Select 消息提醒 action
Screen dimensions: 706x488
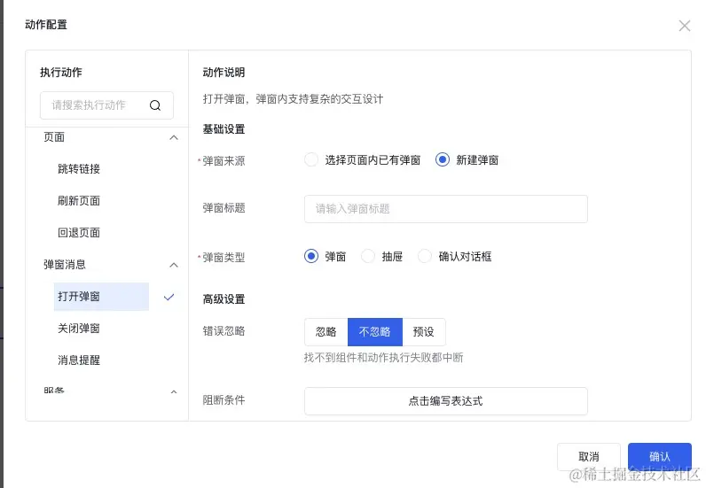(x=79, y=360)
